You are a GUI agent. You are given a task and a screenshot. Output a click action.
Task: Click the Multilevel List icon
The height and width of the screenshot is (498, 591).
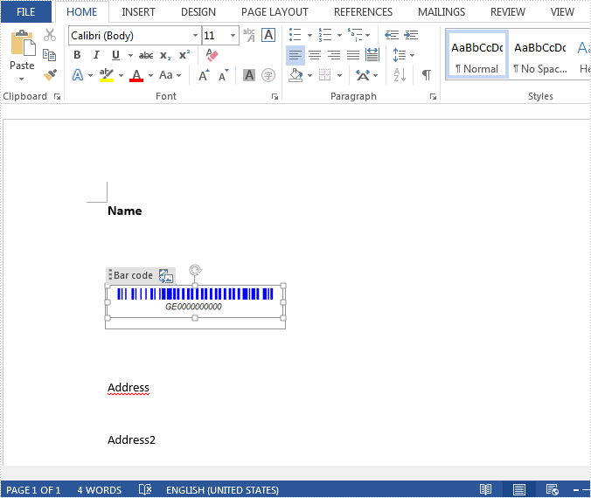pyautogui.click(x=355, y=35)
